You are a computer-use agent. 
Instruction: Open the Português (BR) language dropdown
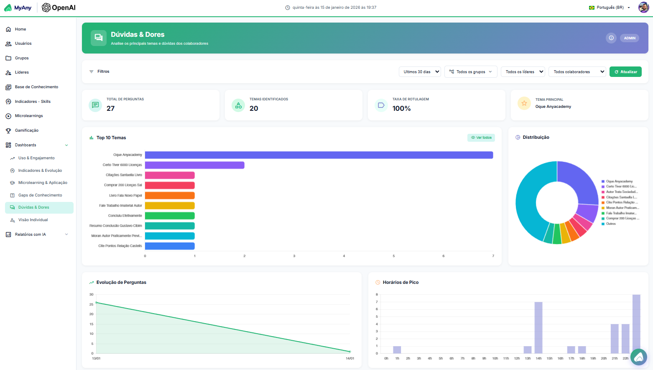coord(609,7)
